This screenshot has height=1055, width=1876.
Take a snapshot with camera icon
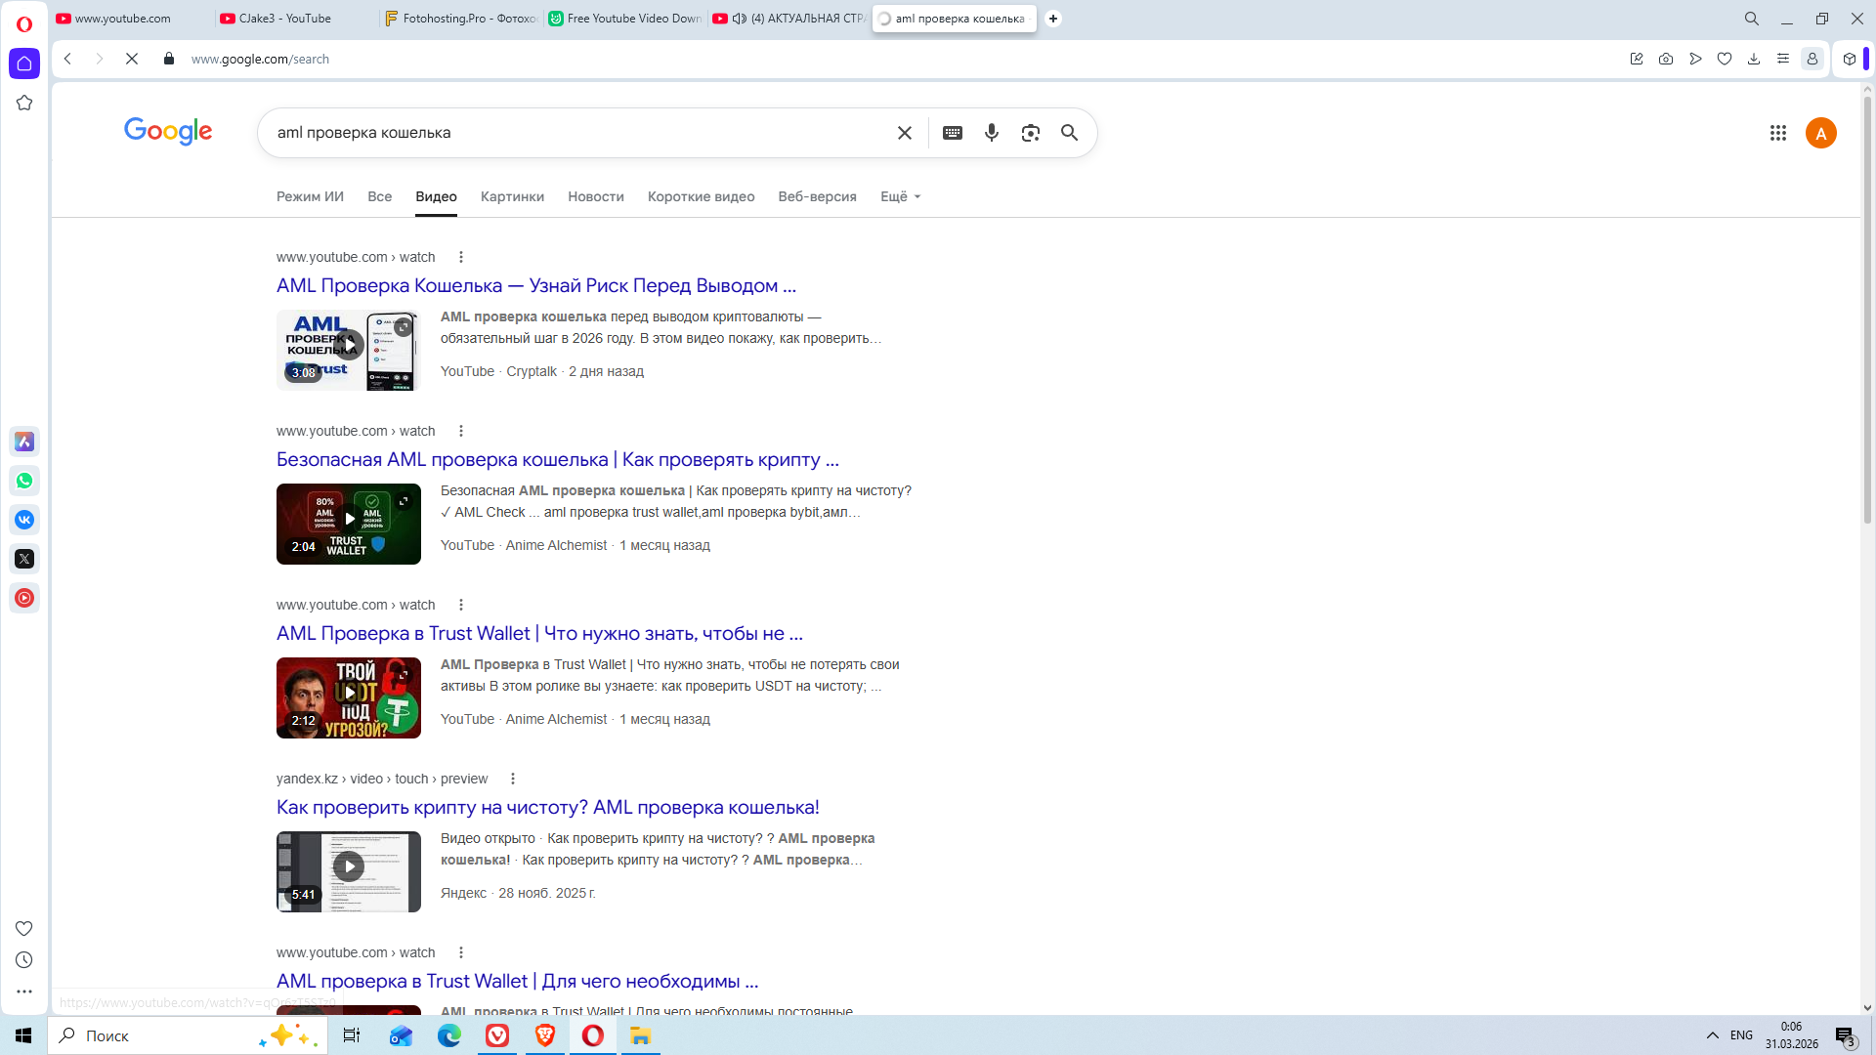coord(1665,59)
